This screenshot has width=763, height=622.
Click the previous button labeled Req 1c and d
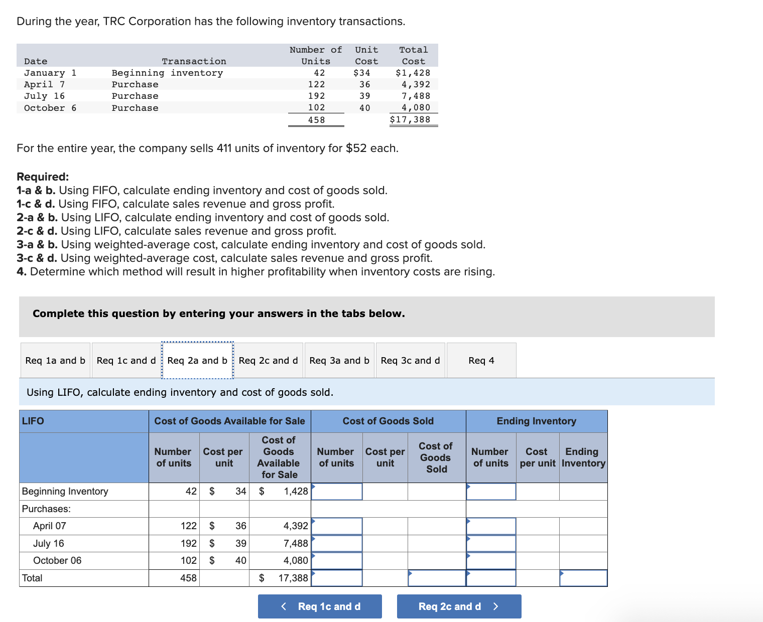[x=319, y=606]
